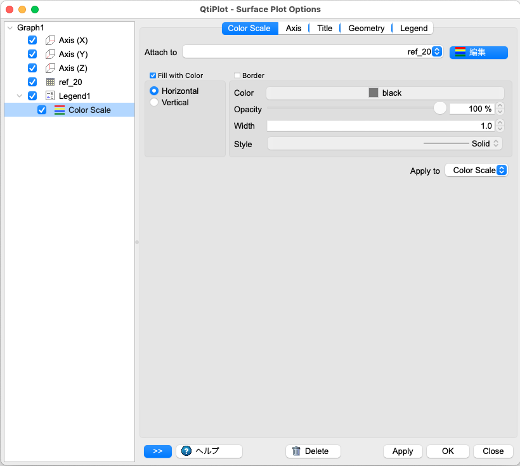The width and height of the screenshot is (520, 466).
Task: Select the ref_20 tree label
Action: [70, 82]
